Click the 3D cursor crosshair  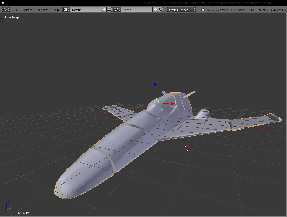pos(188,148)
